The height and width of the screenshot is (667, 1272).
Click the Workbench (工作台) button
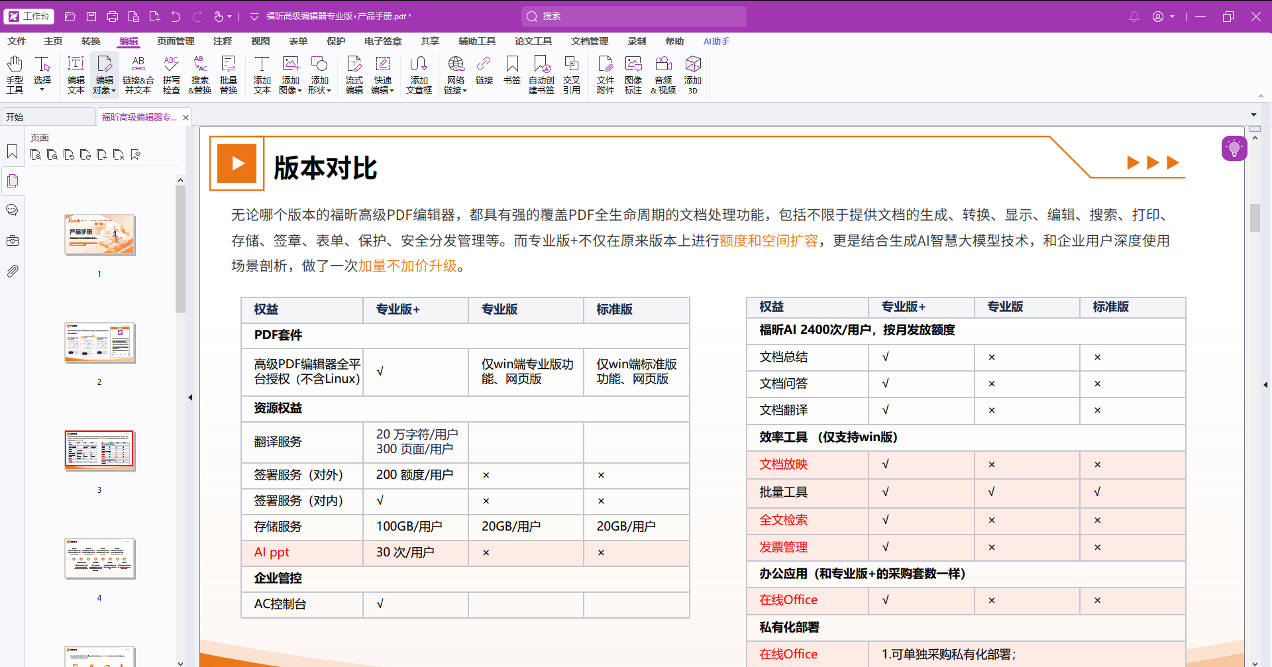click(x=29, y=17)
